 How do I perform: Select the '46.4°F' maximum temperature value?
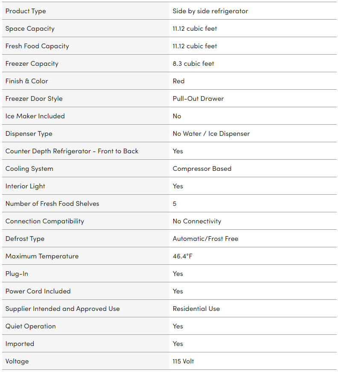tap(184, 256)
